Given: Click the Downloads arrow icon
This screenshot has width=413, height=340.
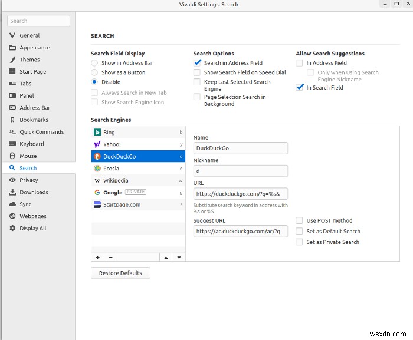Looking at the screenshot, I should [12, 192].
